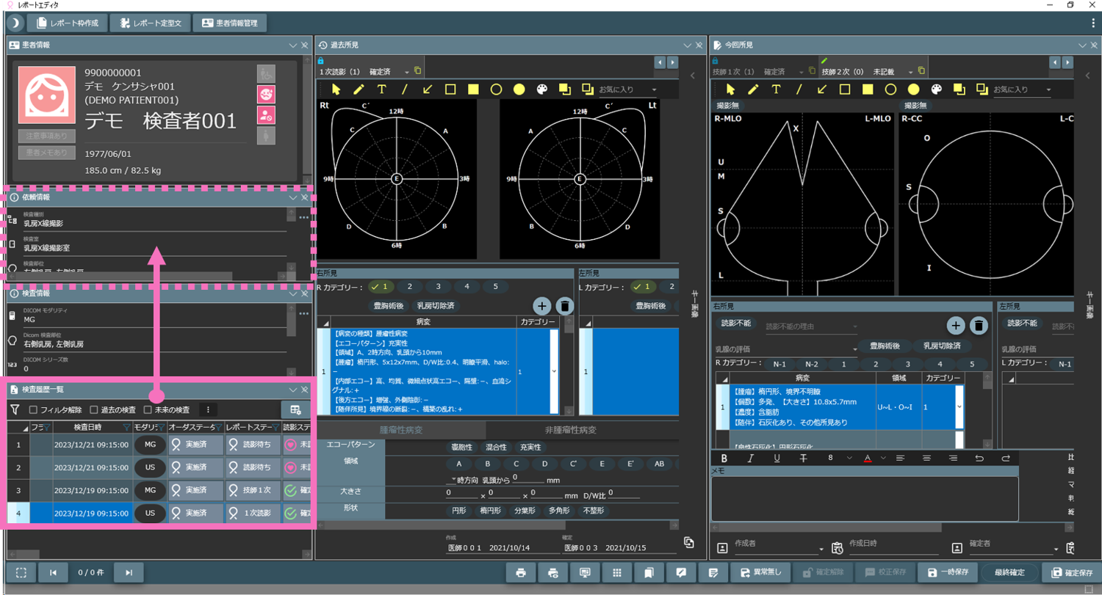The width and height of the screenshot is (1102, 595).
Task: Open レポート定型文 from the top bar
Action: [x=150, y=23]
